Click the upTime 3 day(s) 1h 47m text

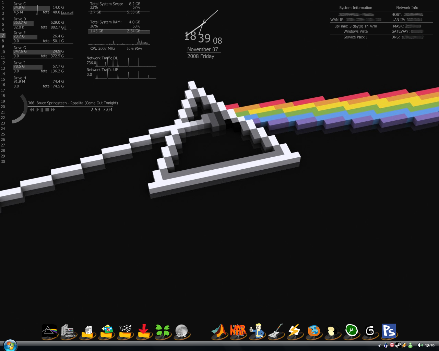pyautogui.click(x=356, y=26)
